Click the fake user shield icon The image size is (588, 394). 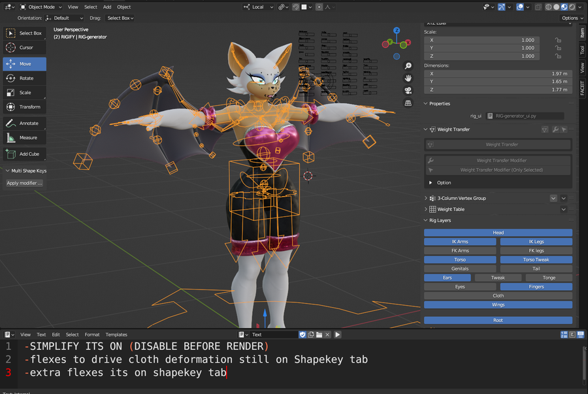(x=302, y=335)
